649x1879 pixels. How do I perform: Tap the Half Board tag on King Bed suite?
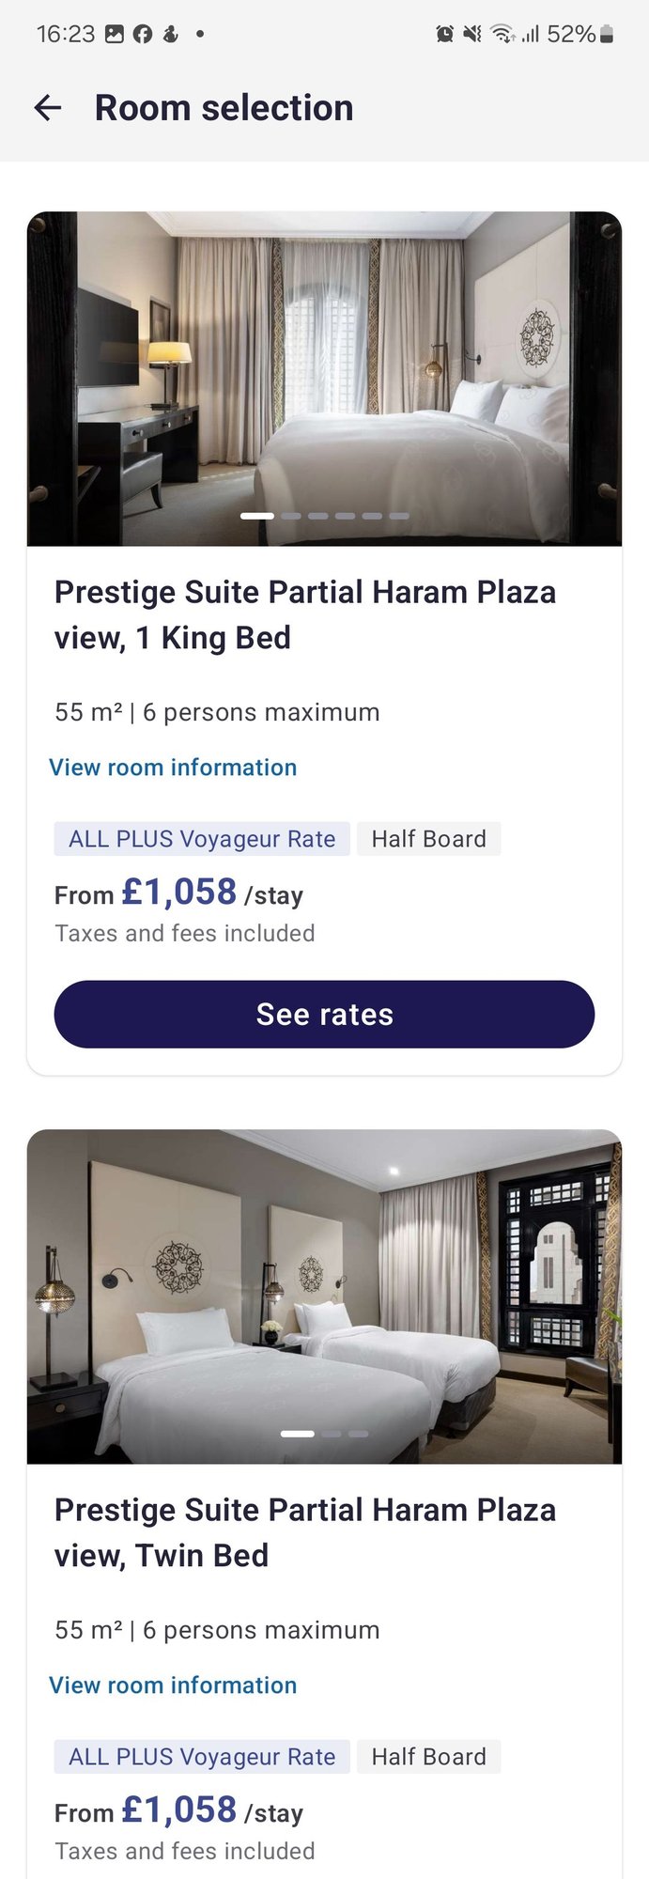click(428, 839)
